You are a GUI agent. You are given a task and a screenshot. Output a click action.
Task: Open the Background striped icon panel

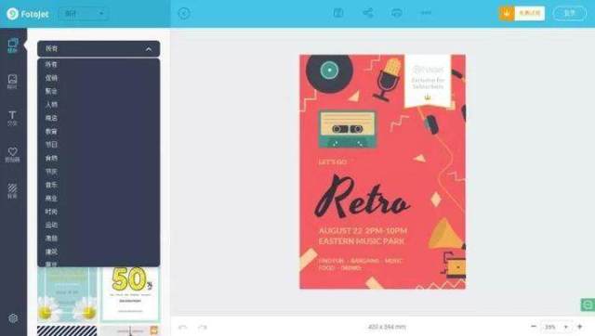click(x=12, y=190)
